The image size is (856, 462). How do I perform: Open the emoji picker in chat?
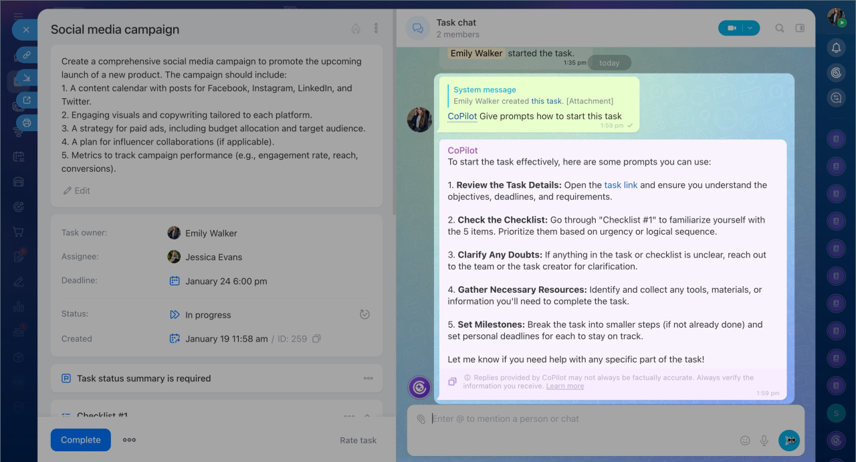tap(745, 440)
